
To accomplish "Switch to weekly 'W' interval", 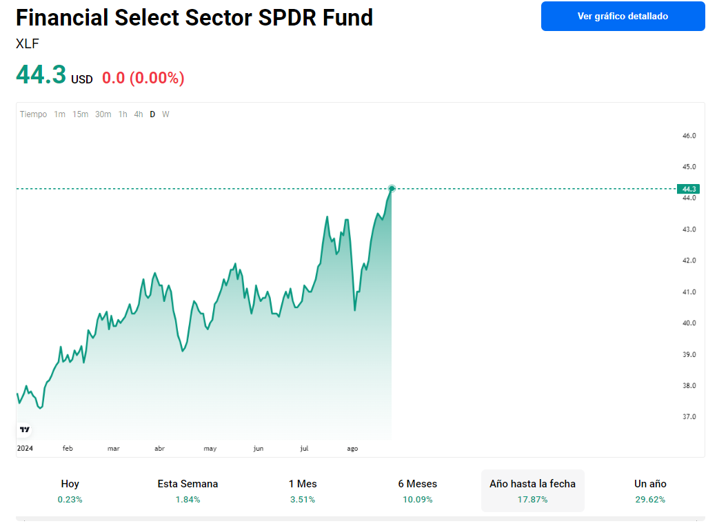I will [165, 114].
